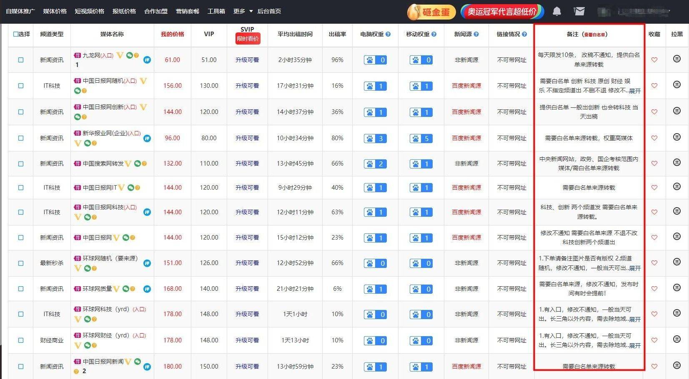
Task: Open the 短视频价格 menu item
Action: pos(90,11)
